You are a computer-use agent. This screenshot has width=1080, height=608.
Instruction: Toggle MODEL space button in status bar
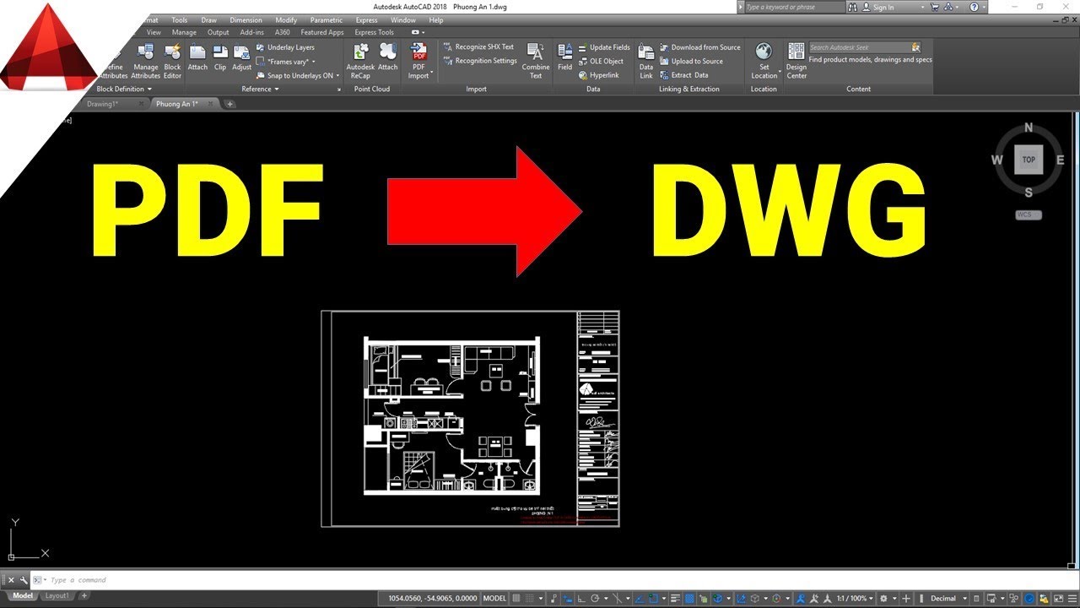pos(494,598)
